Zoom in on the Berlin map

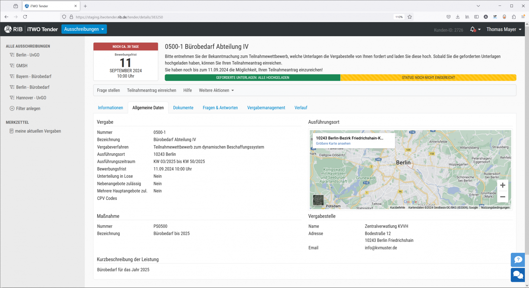pos(502,185)
